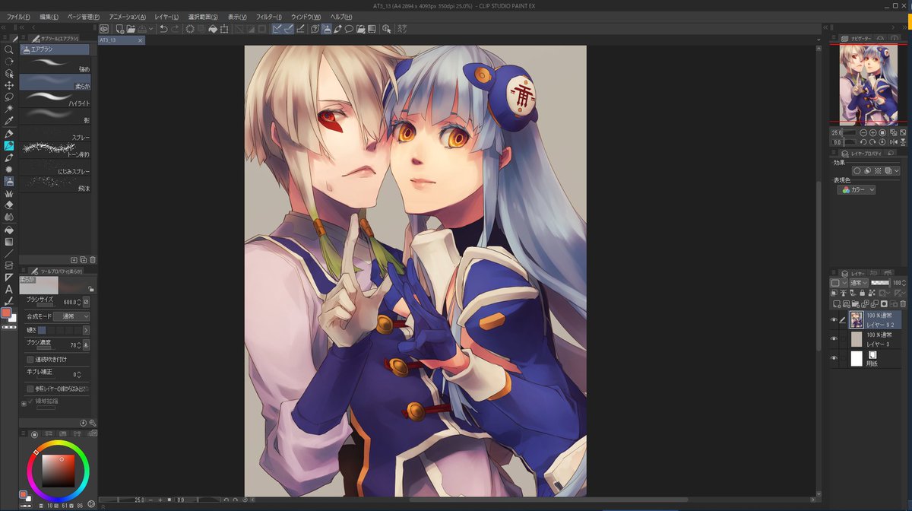Select the Zoom magnifier tool
The width and height of the screenshot is (912, 511).
point(9,49)
